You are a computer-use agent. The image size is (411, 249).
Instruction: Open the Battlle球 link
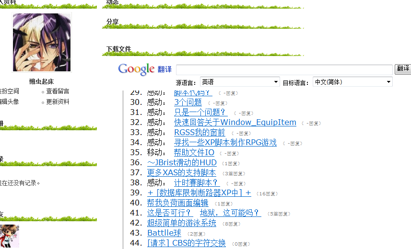click(x=164, y=233)
